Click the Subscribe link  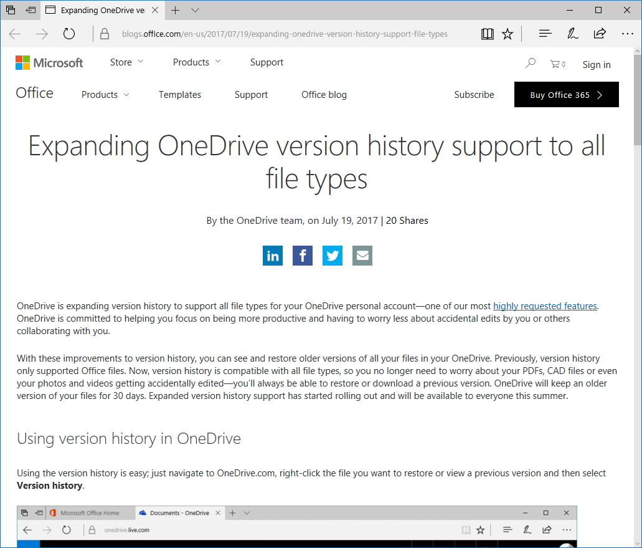pyautogui.click(x=474, y=95)
